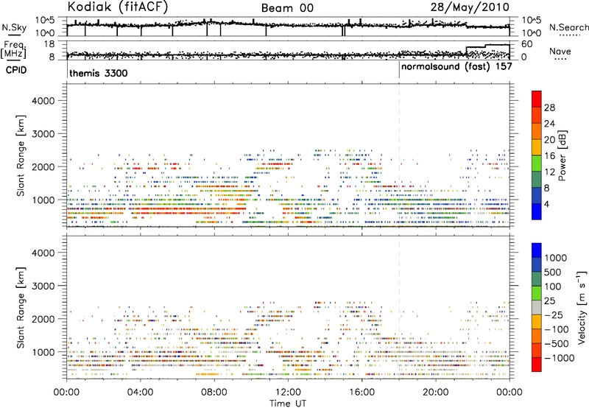Click the '16' tick on Power scale

click(x=549, y=156)
